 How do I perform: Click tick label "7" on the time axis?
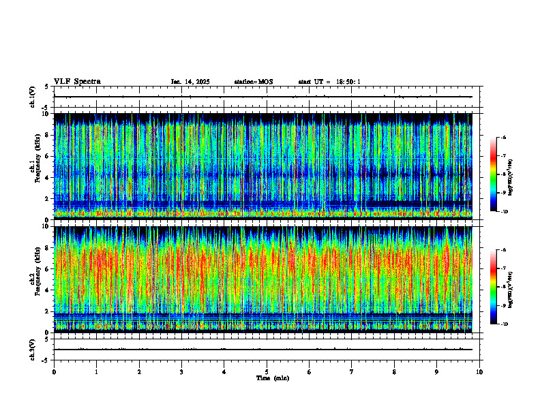[352, 372]
